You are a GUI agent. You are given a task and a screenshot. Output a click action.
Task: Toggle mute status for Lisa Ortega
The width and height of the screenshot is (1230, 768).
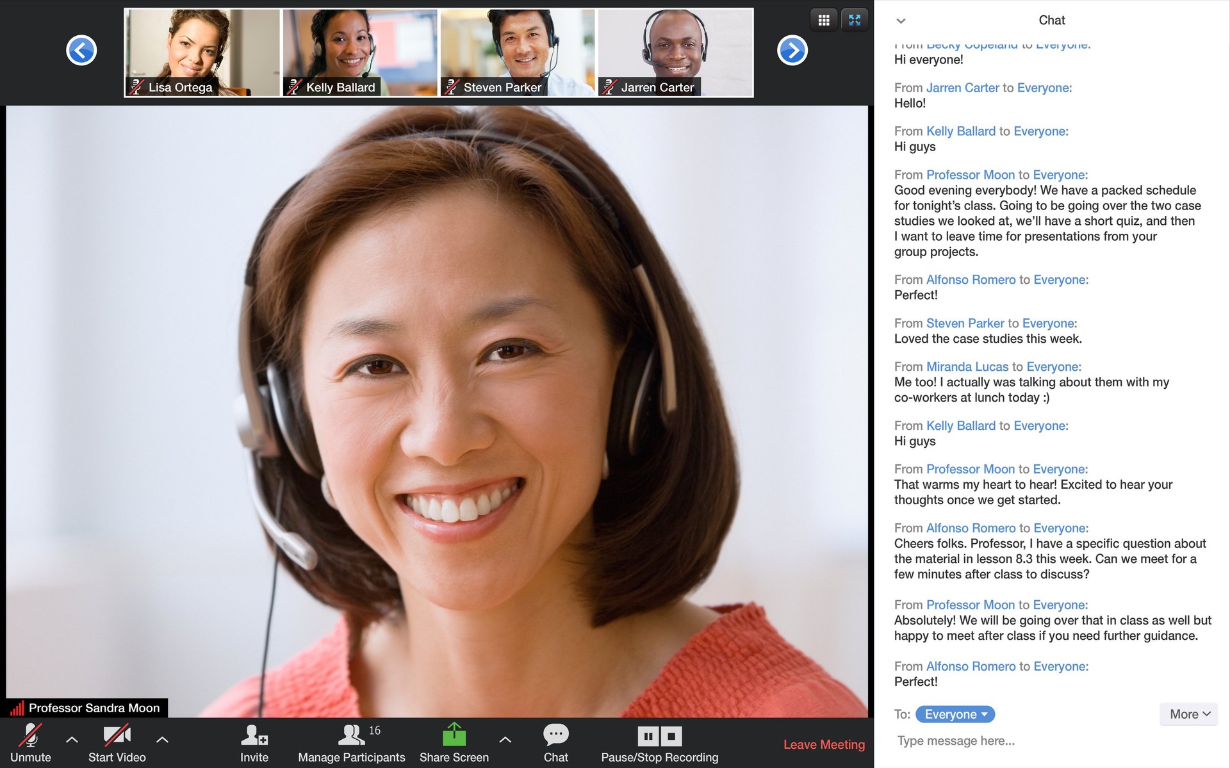(136, 86)
